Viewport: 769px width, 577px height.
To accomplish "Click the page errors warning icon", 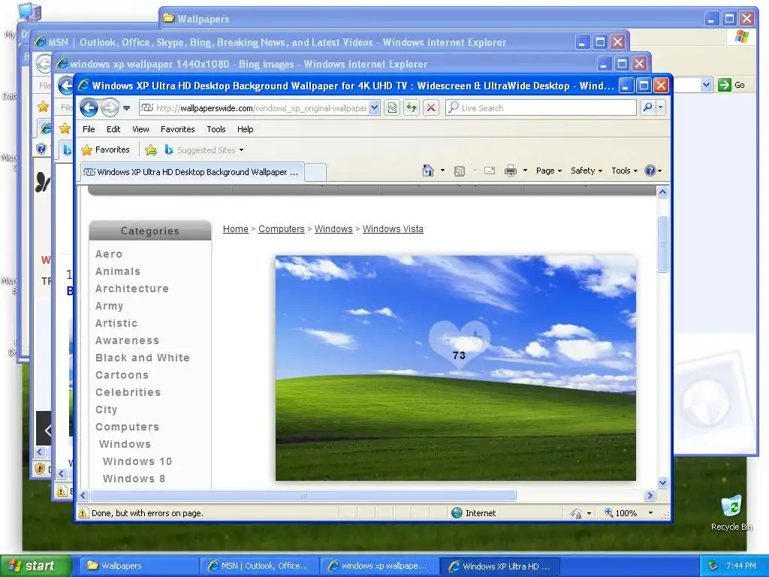I will pyautogui.click(x=83, y=512).
